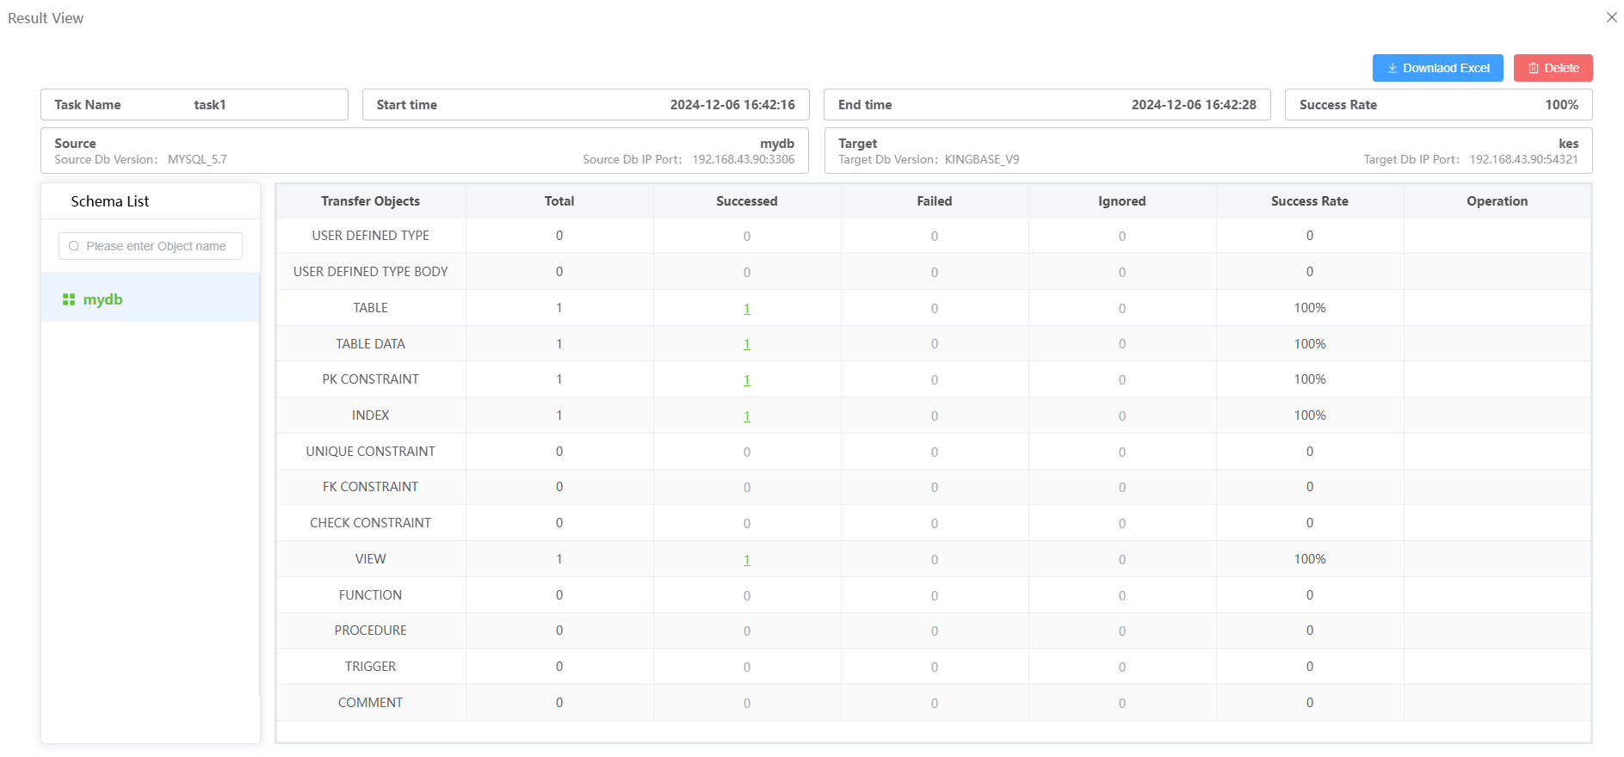
Task: Click the Object name search field
Action: click(x=156, y=246)
